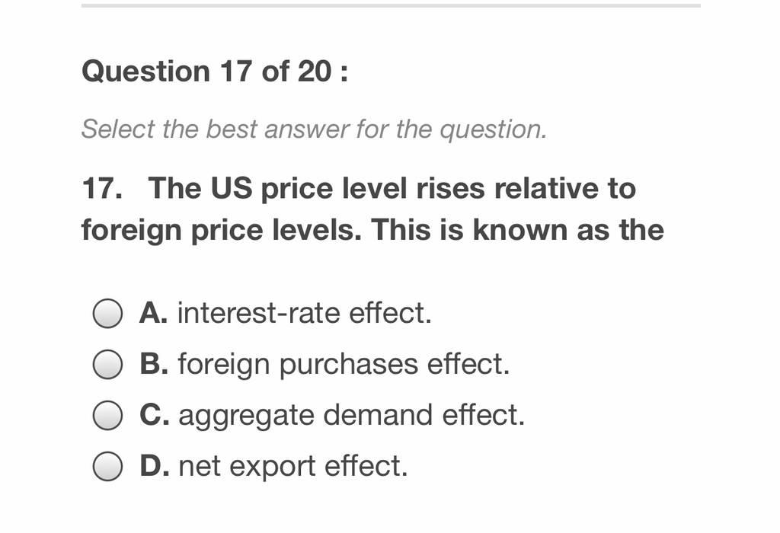This screenshot has width=780, height=533.
Task: Click the word "US" in the question
Action: pos(232,188)
